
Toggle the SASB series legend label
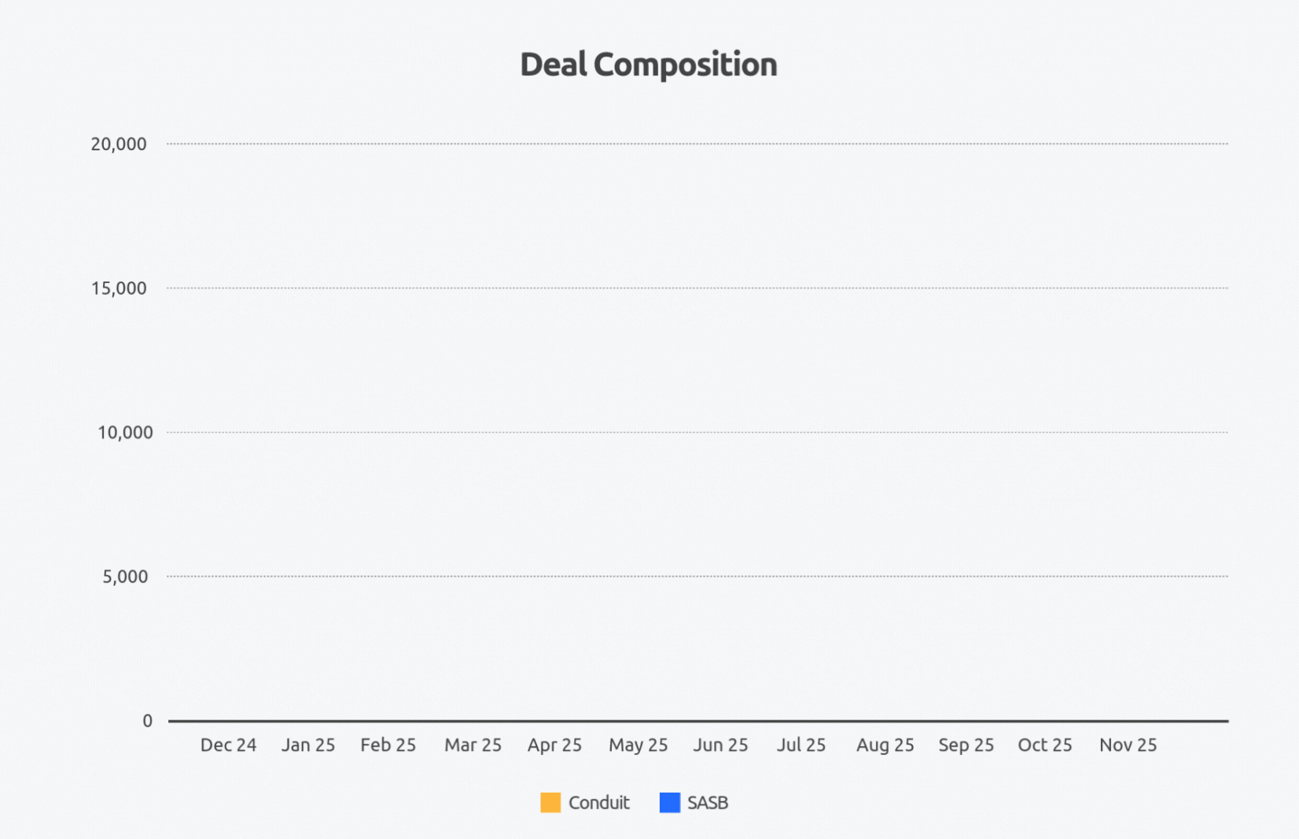[x=708, y=803]
